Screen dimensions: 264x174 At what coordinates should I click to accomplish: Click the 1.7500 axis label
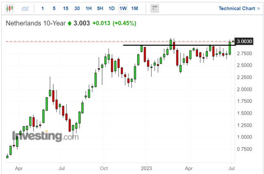point(244,101)
